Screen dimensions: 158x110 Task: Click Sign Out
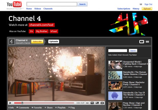pos(148,4)
